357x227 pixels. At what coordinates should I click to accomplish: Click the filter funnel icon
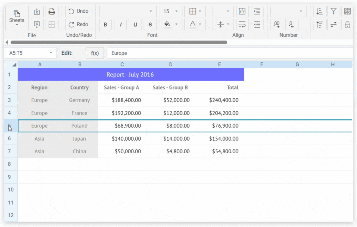[x=333, y=12]
